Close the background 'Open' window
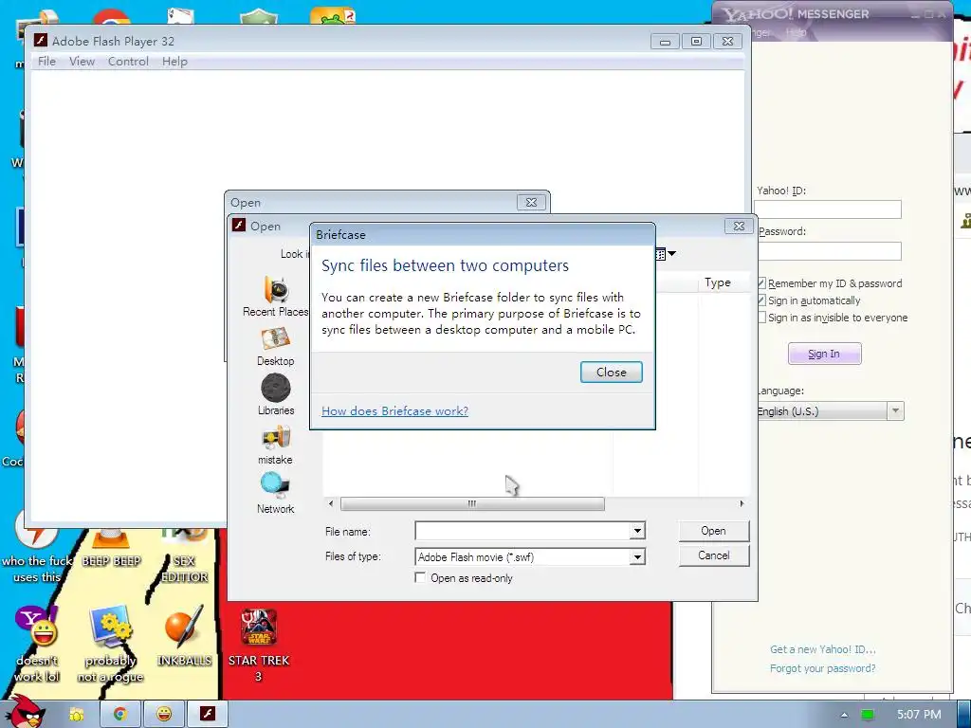The height and width of the screenshot is (728, 971). pos(531,203)
